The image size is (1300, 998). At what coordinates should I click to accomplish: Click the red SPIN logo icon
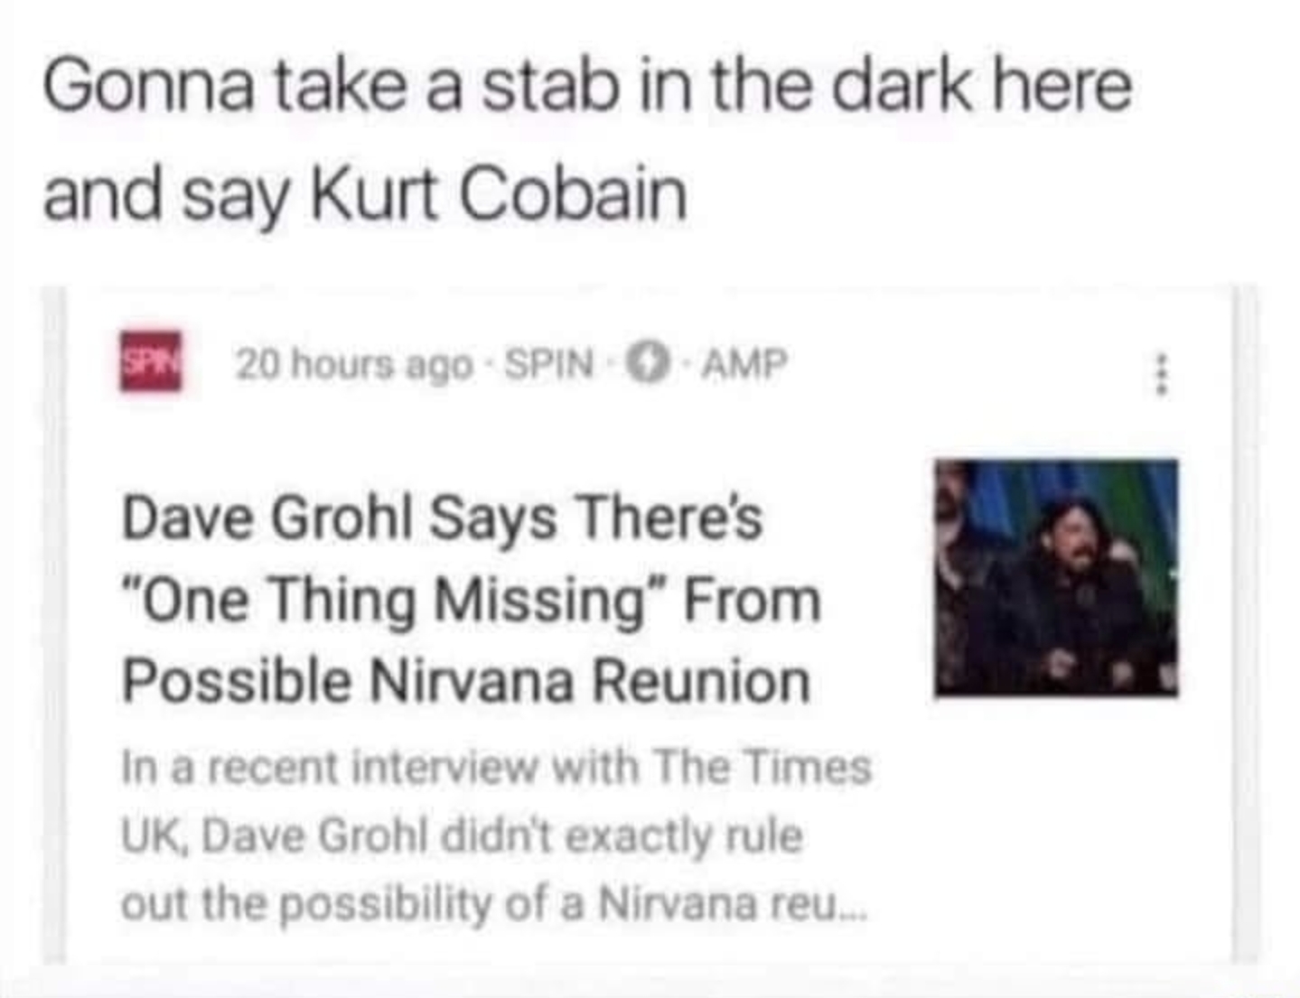point(150,361)
